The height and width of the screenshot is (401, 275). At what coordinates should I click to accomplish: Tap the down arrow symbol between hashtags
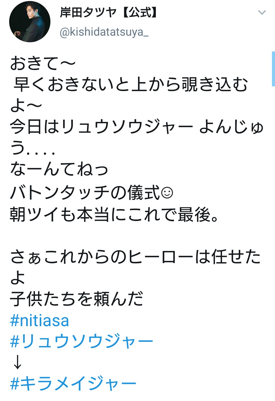tap(17, 362)
